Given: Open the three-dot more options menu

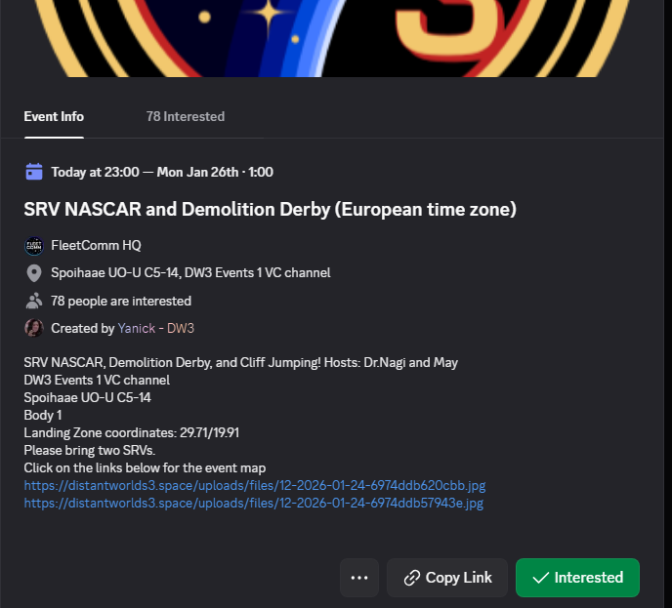Looking at the screenshot, I should coord(359,578).
